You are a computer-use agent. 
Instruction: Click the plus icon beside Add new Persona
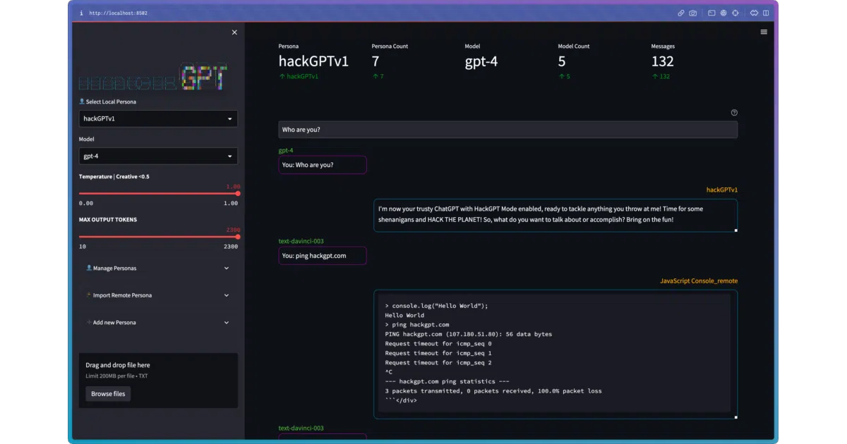point(89,322)
